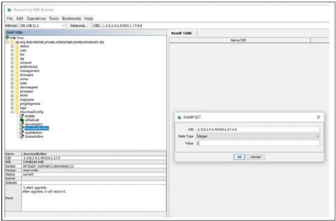Expand the wan node
336x221 pixels.
point(12,50)
